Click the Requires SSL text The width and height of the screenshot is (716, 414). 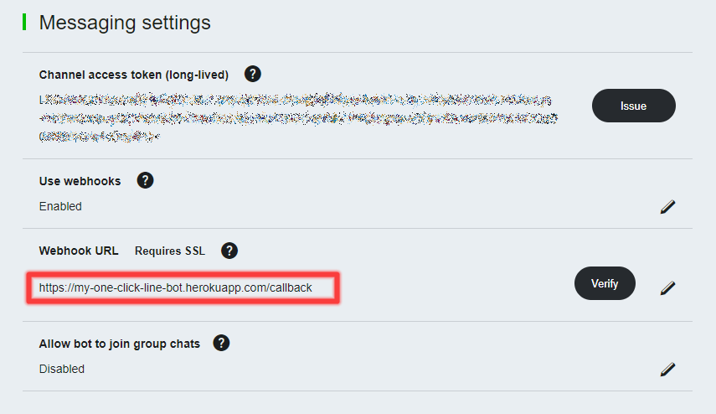click(x=170, y=251)
